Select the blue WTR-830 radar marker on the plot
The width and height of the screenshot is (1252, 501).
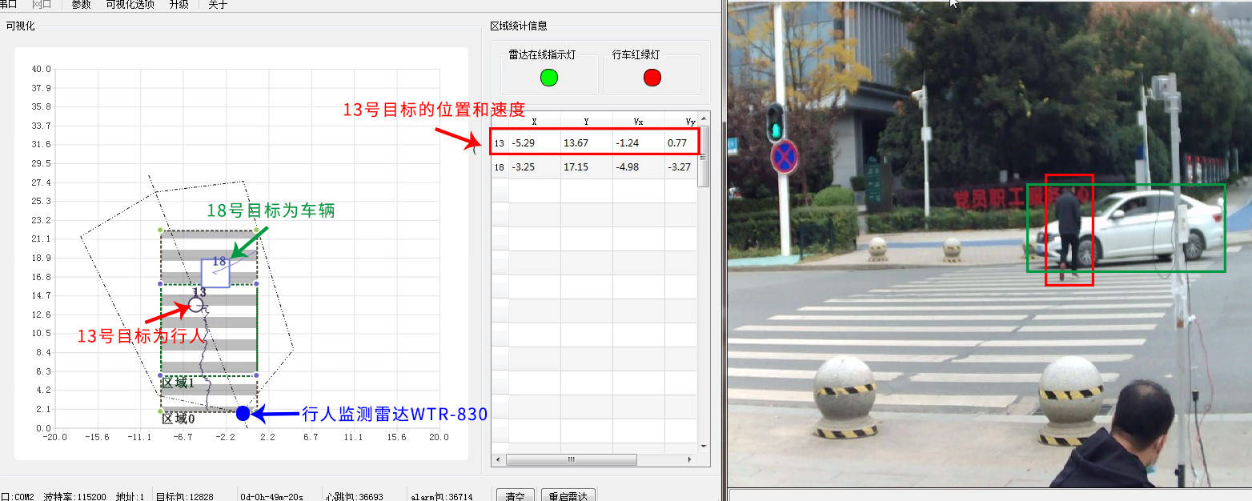242,414
